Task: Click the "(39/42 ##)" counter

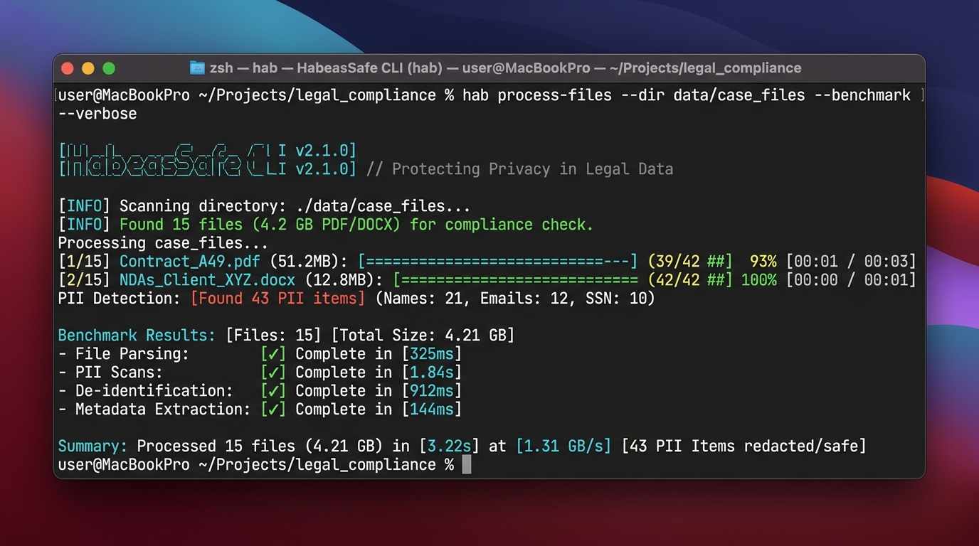Action: click(690, 261)
